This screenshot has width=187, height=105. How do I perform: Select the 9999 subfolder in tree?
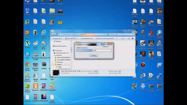click(x=59, y=67)
